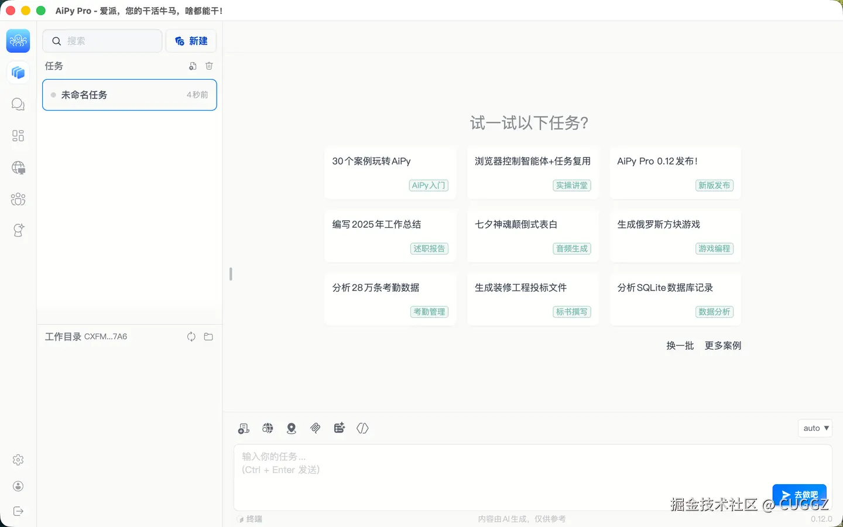Open the apps grid sidebar icon

click(x=18, y=136)
